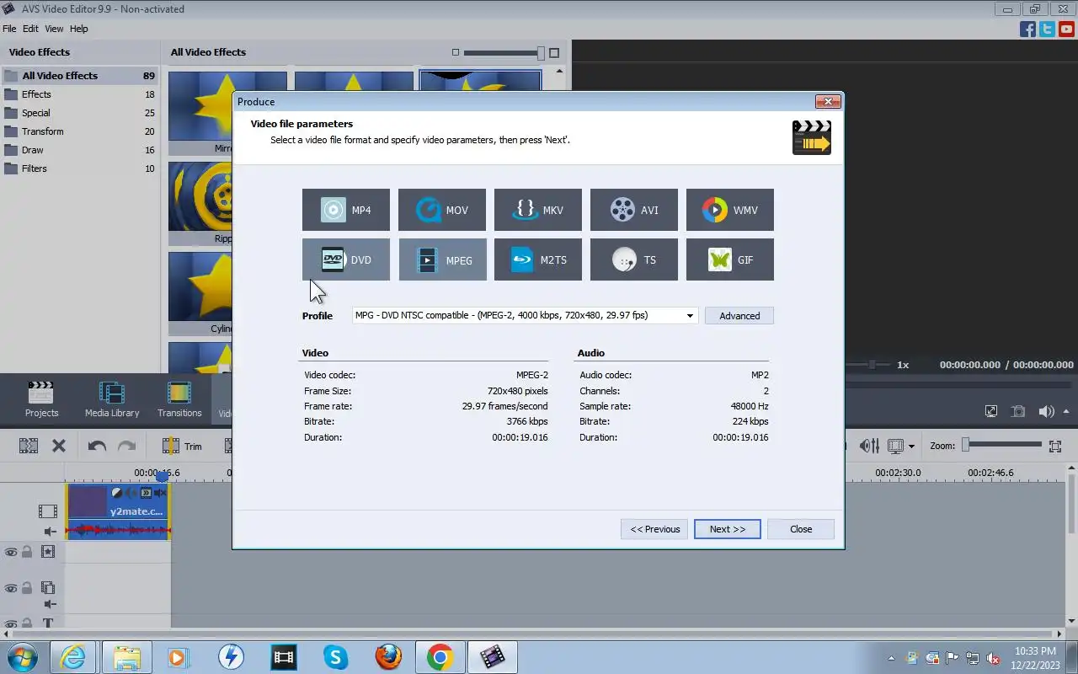This screenshot has width=1078, height=674.
Task: Switch to the Projects tab
Action: point(41,399)
